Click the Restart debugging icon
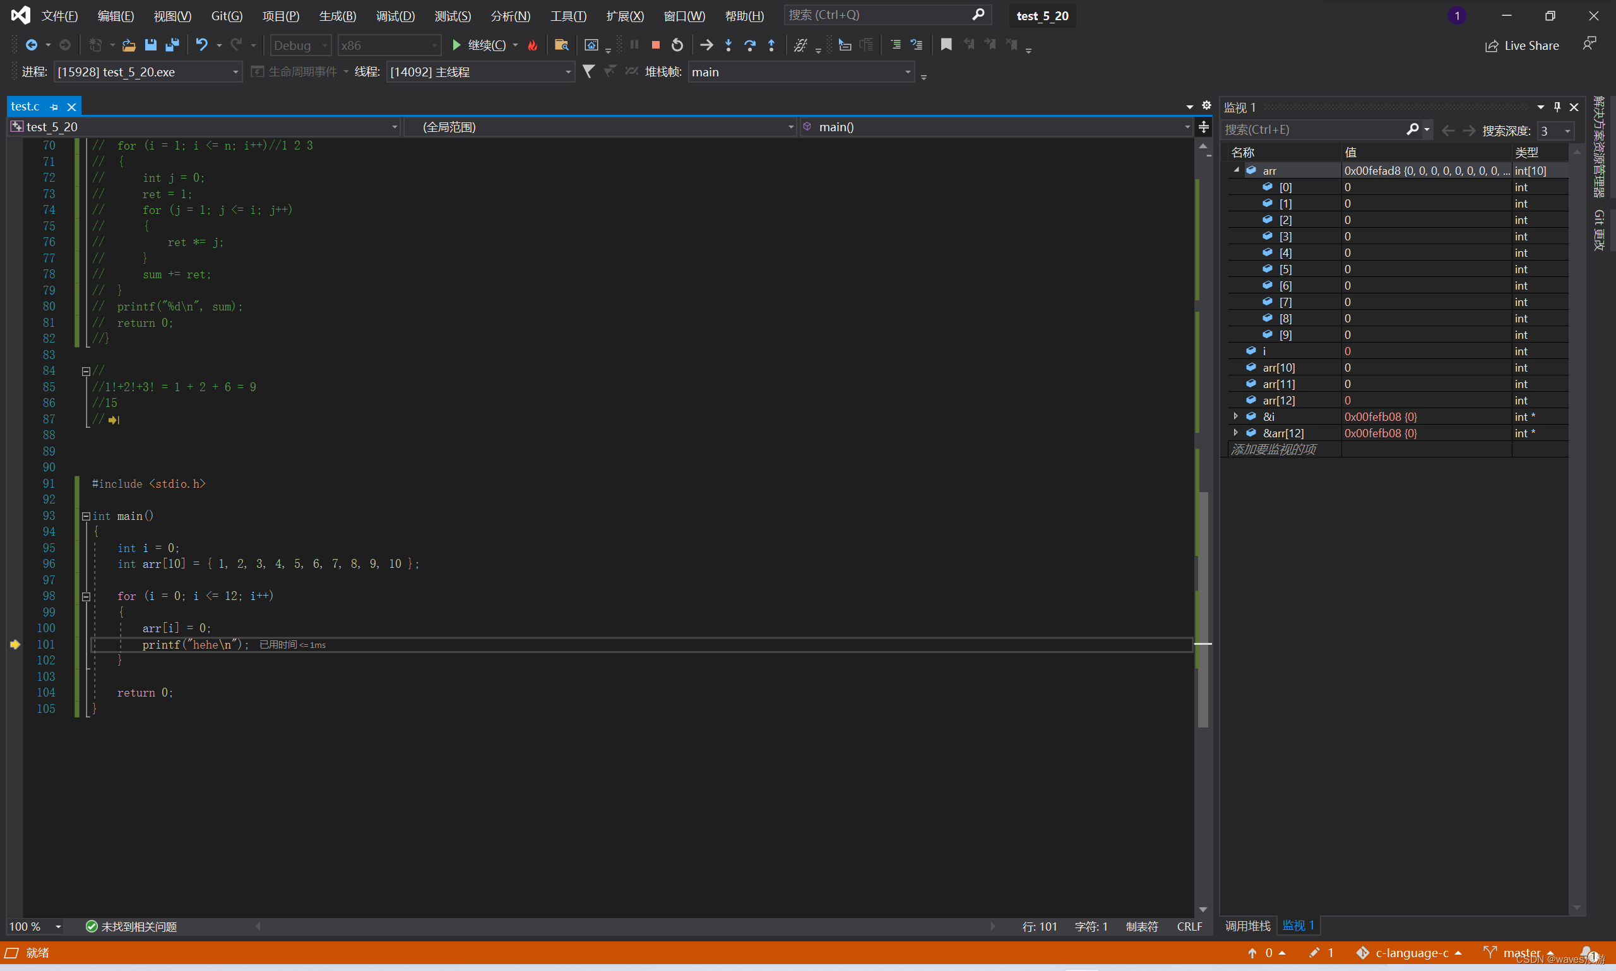Screen dimensions: 1616x971 (677, 45)
